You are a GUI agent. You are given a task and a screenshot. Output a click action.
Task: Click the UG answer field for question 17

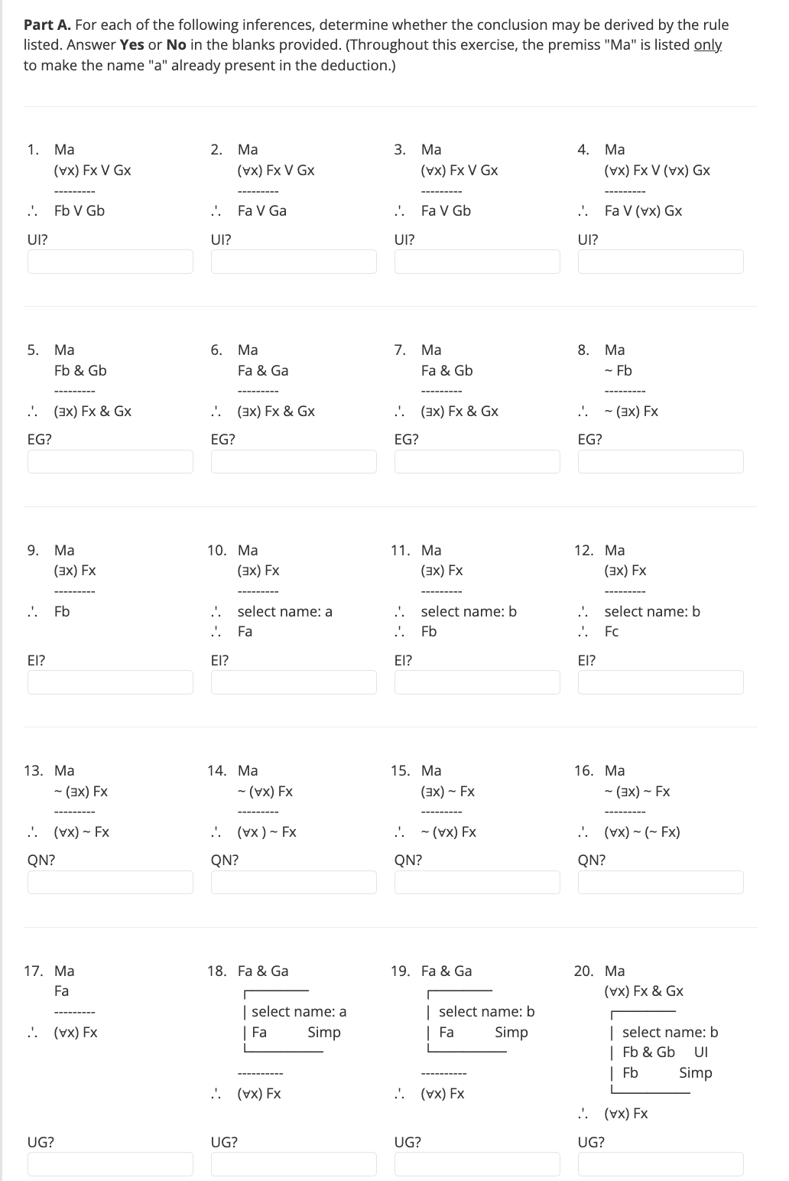(110, 1164)
